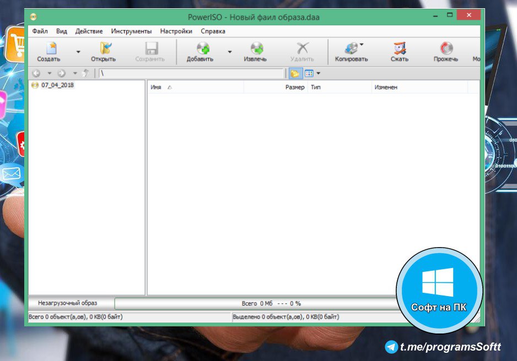
Task: Expand the Добавить dropdown arrow
Action: pyautogui.click(x=229, y=52)
